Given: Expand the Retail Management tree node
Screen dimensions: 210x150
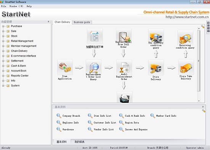Looking at the screenshot, I should point(3,41).
